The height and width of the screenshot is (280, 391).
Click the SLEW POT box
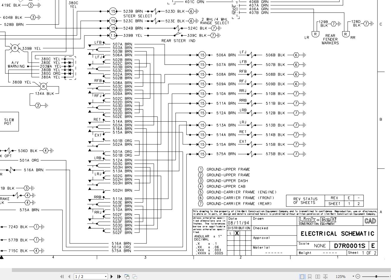(9, 122)
